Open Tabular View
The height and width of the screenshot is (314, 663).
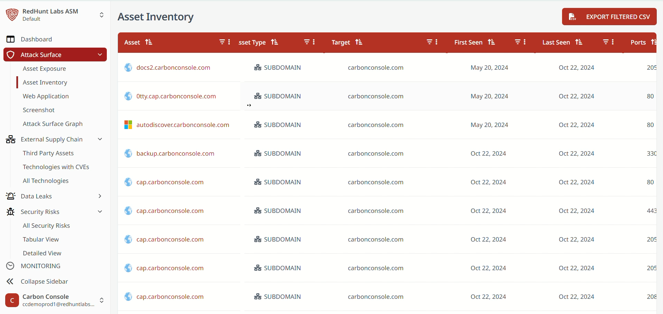[41, 239]
